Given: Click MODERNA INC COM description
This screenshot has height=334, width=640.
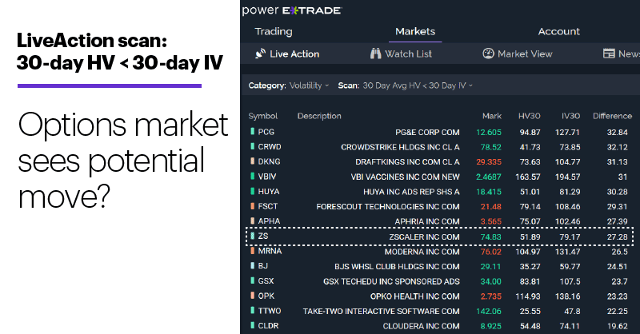Looking at the screenshot, I should pos(422,252).
